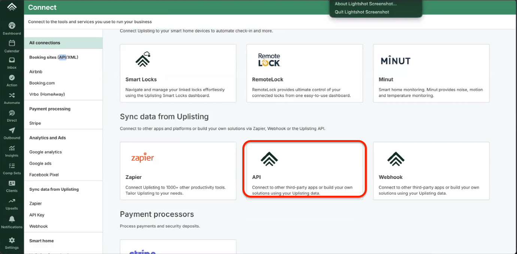Viewport: 517px width, 254px height.
Task: Open Airbnb in the connections menu
Action: pos(36,72)
